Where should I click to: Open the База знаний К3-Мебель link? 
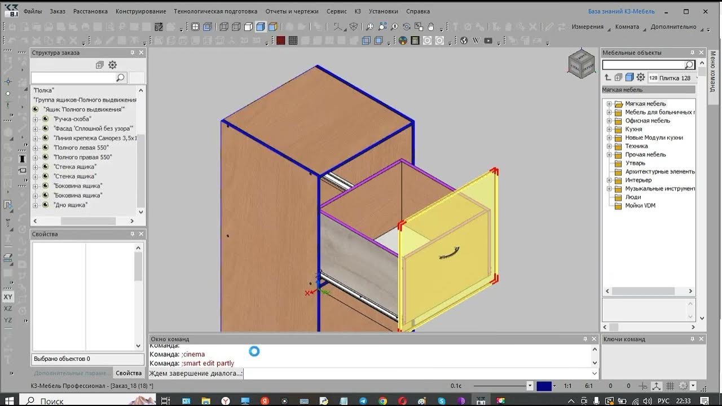coord(620,11)
